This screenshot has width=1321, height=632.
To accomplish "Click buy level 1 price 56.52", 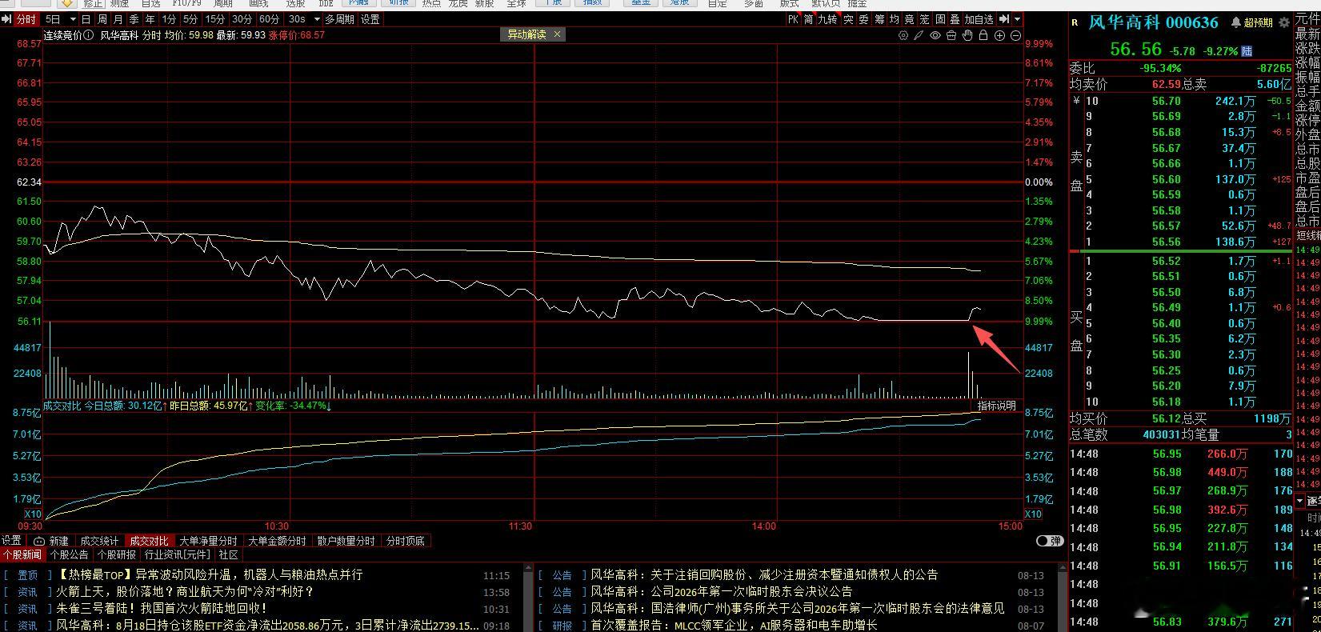I will (1166, 261).
